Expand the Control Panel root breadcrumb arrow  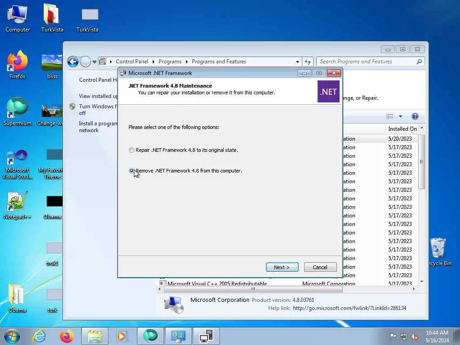coord(111,62)
